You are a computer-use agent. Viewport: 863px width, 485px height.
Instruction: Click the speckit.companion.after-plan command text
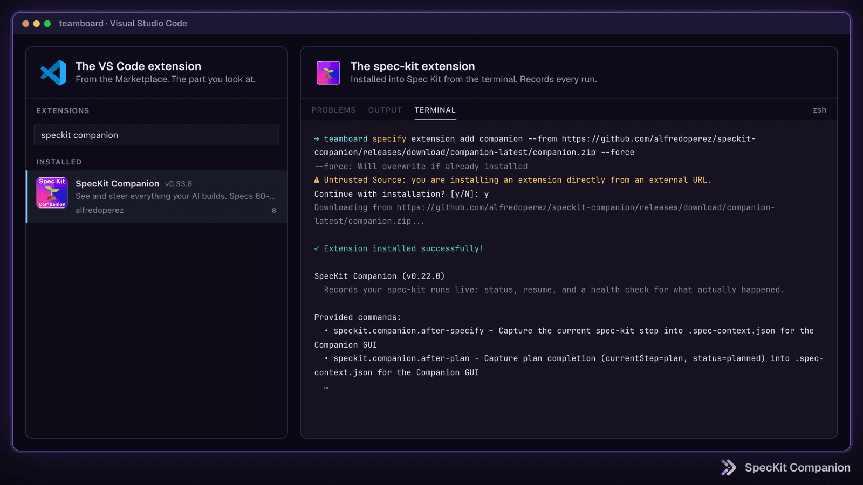point(401,358)
